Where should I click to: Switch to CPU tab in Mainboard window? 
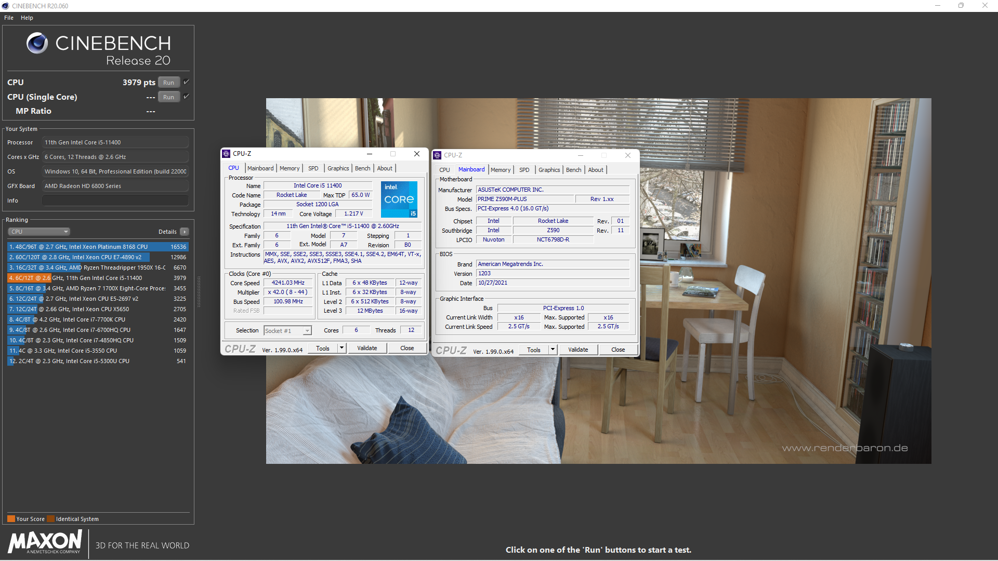click(444, 170)
